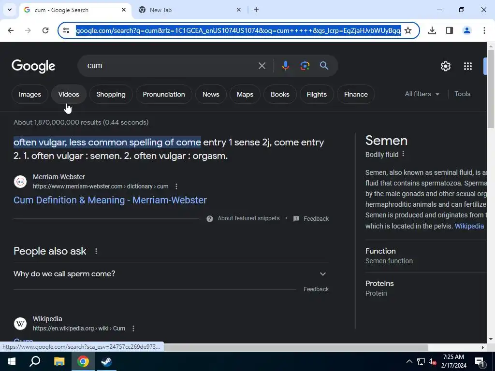Open the Chrome profile avatar
The height and width of the screenshot is (371, 495).
466,30
